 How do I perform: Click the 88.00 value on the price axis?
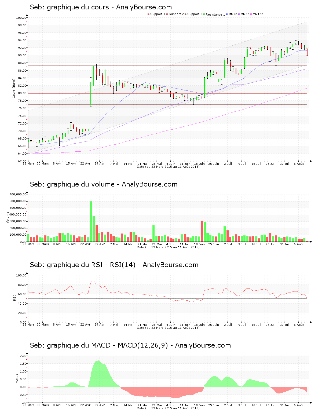tap(22, 63)
